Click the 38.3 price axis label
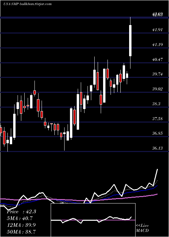 156,104
